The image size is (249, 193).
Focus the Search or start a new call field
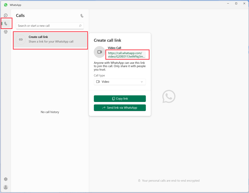(50, 26)
